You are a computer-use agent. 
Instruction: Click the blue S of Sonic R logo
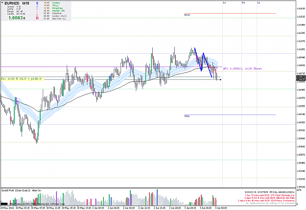tap(37, 3)
